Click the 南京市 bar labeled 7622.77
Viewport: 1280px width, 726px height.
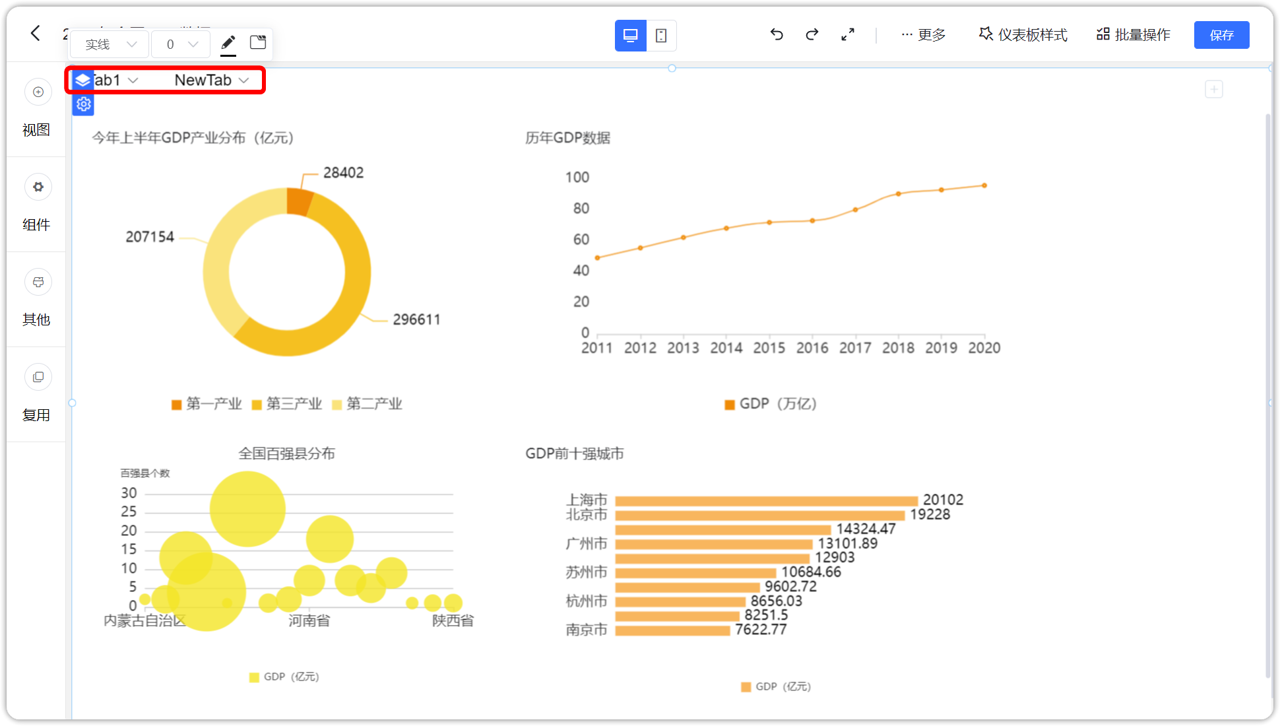click(672, 630)
